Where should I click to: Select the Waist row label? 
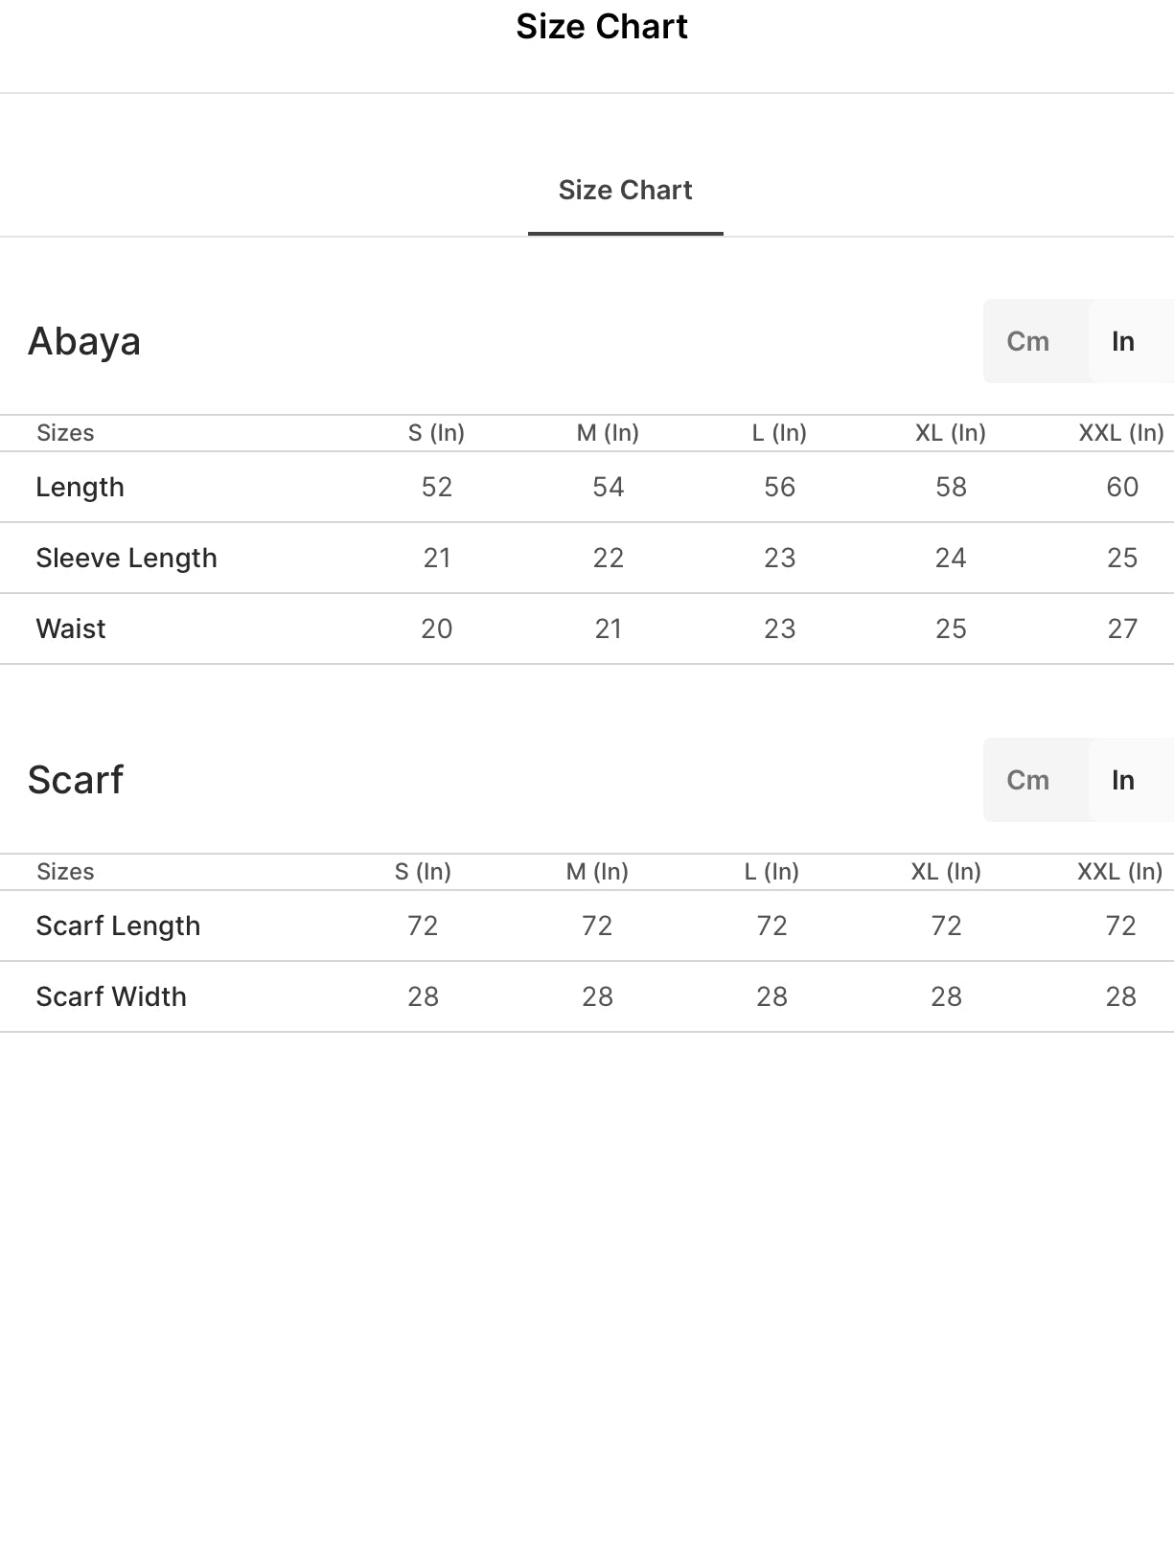click(71, 629)
